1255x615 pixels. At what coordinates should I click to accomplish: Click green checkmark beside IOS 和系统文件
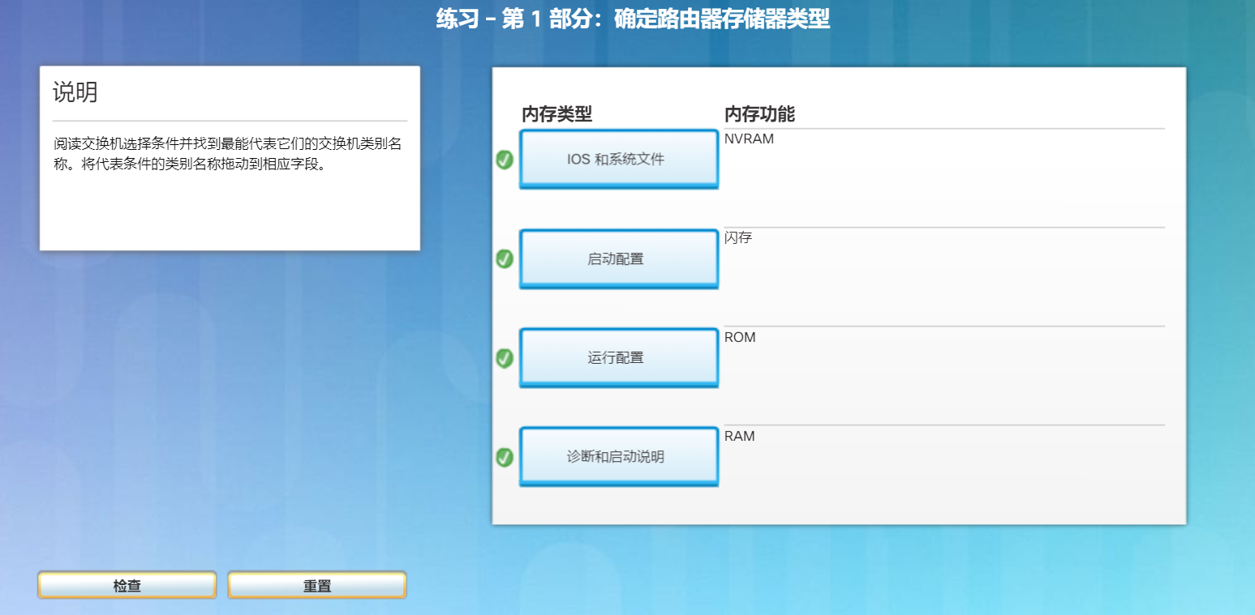(x=505, y=160)
